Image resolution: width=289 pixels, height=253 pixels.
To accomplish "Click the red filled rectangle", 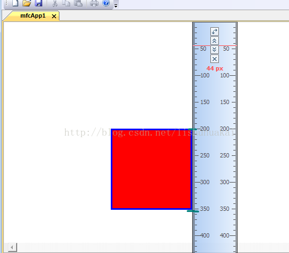I will (151, 169).
